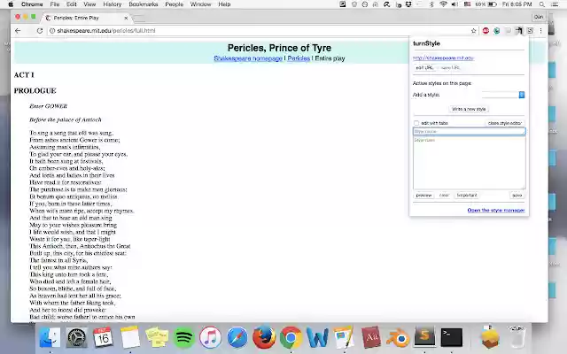The width and height of the screenshot is (567, 354).
Task: Bookmark this page with the star icon
Action: pos(474,31)
